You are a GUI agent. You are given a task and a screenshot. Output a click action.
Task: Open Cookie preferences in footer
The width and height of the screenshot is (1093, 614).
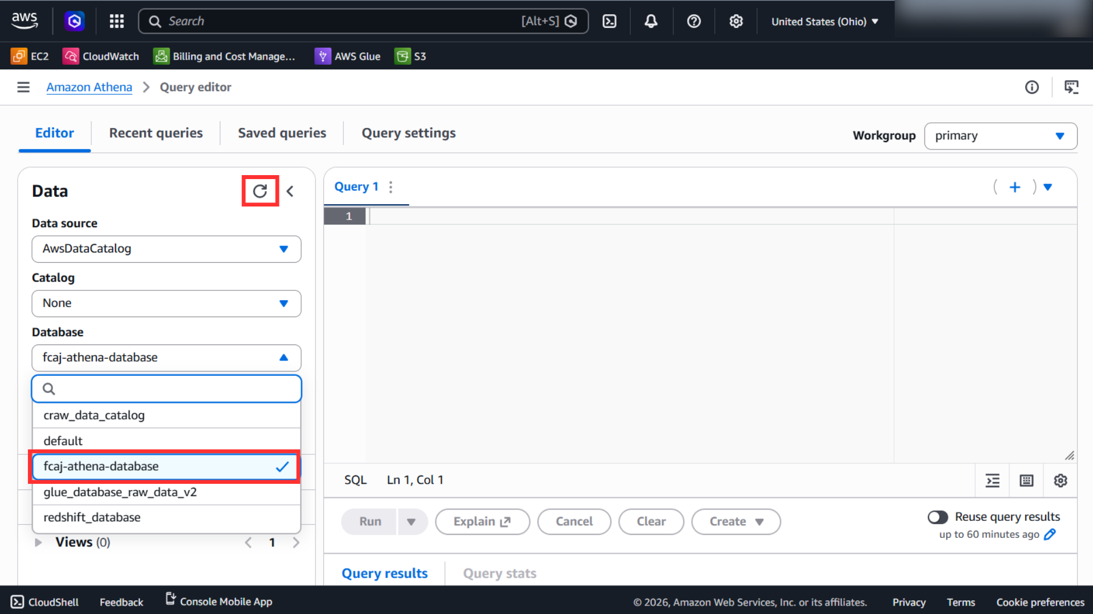point(1040,602)
